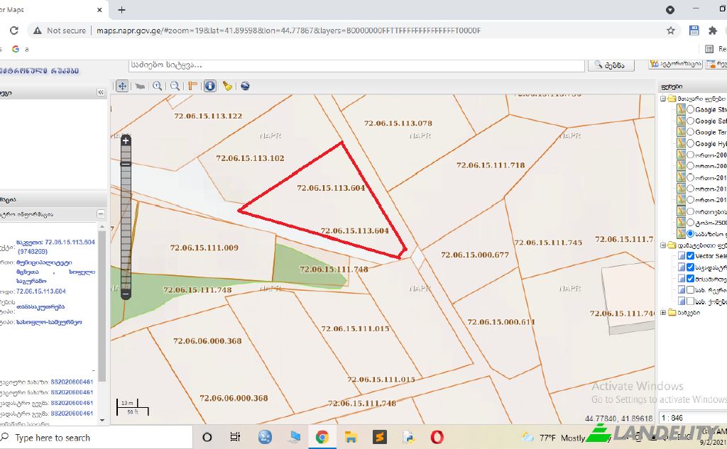
Task: Expand the ბაზები folder in layers tree
Action: tap(662, 313)
